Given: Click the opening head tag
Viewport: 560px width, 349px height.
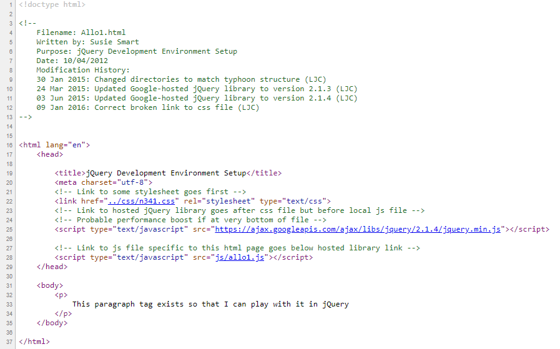Looking at the screenshot, I should point(50,154).
